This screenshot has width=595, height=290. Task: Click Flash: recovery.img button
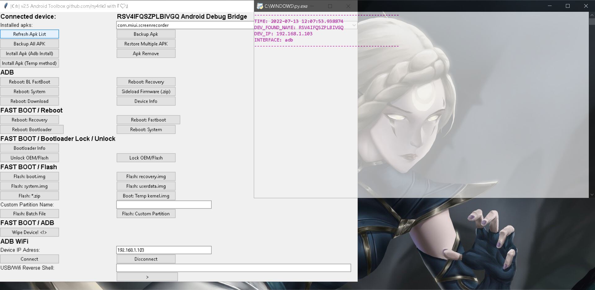(x=146, y=176)
